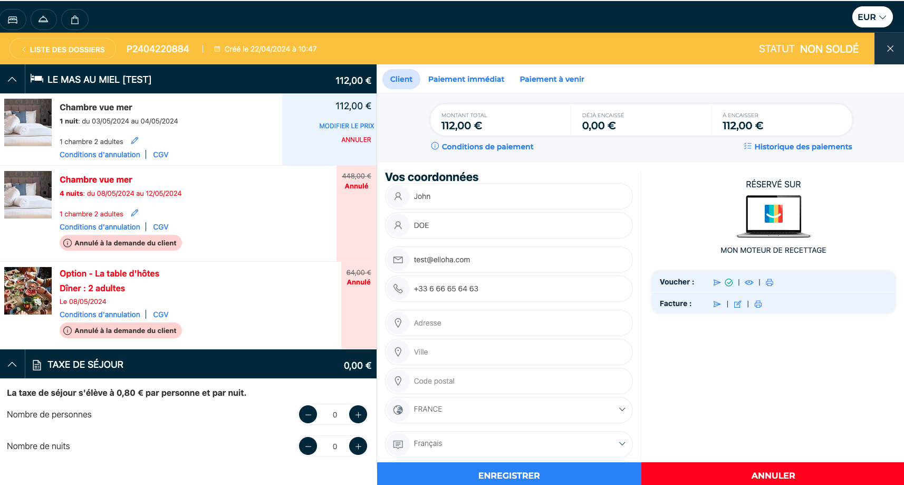This screenshot has width=904, height=485.
Task: Edit occupancy of the first Chambre vue mer
Action: (x=134, y=140)
